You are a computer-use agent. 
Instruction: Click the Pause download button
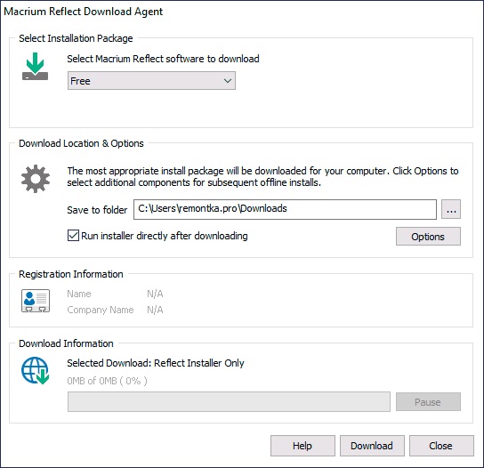428,402
